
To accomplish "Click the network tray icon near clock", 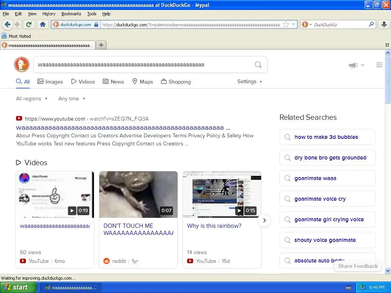I will (x=363, y=288).
